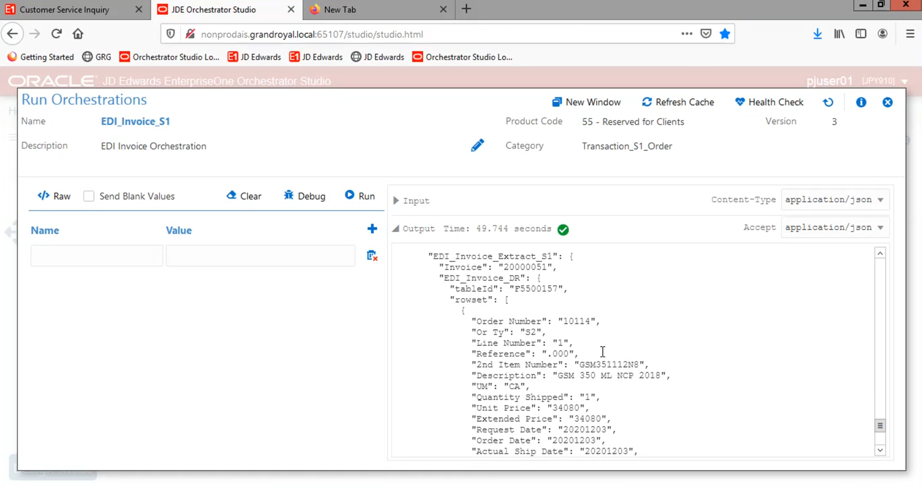The image size is (922, 489).
Task: Click the pencil edit icon near Description
Action: point(477,145)
